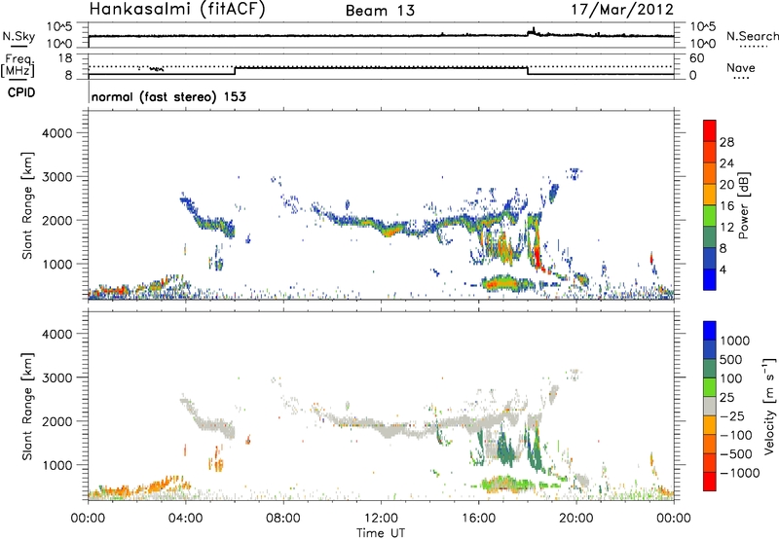The width and height of the screenshot is (779, 539).
Task: Click the "4" dB color bar label
Action: [723, 269]
